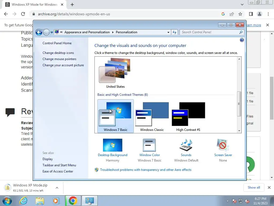Switch to Control Panel taskbar button
This screenshot has width=274, height=206.
[x=89, y=201]
